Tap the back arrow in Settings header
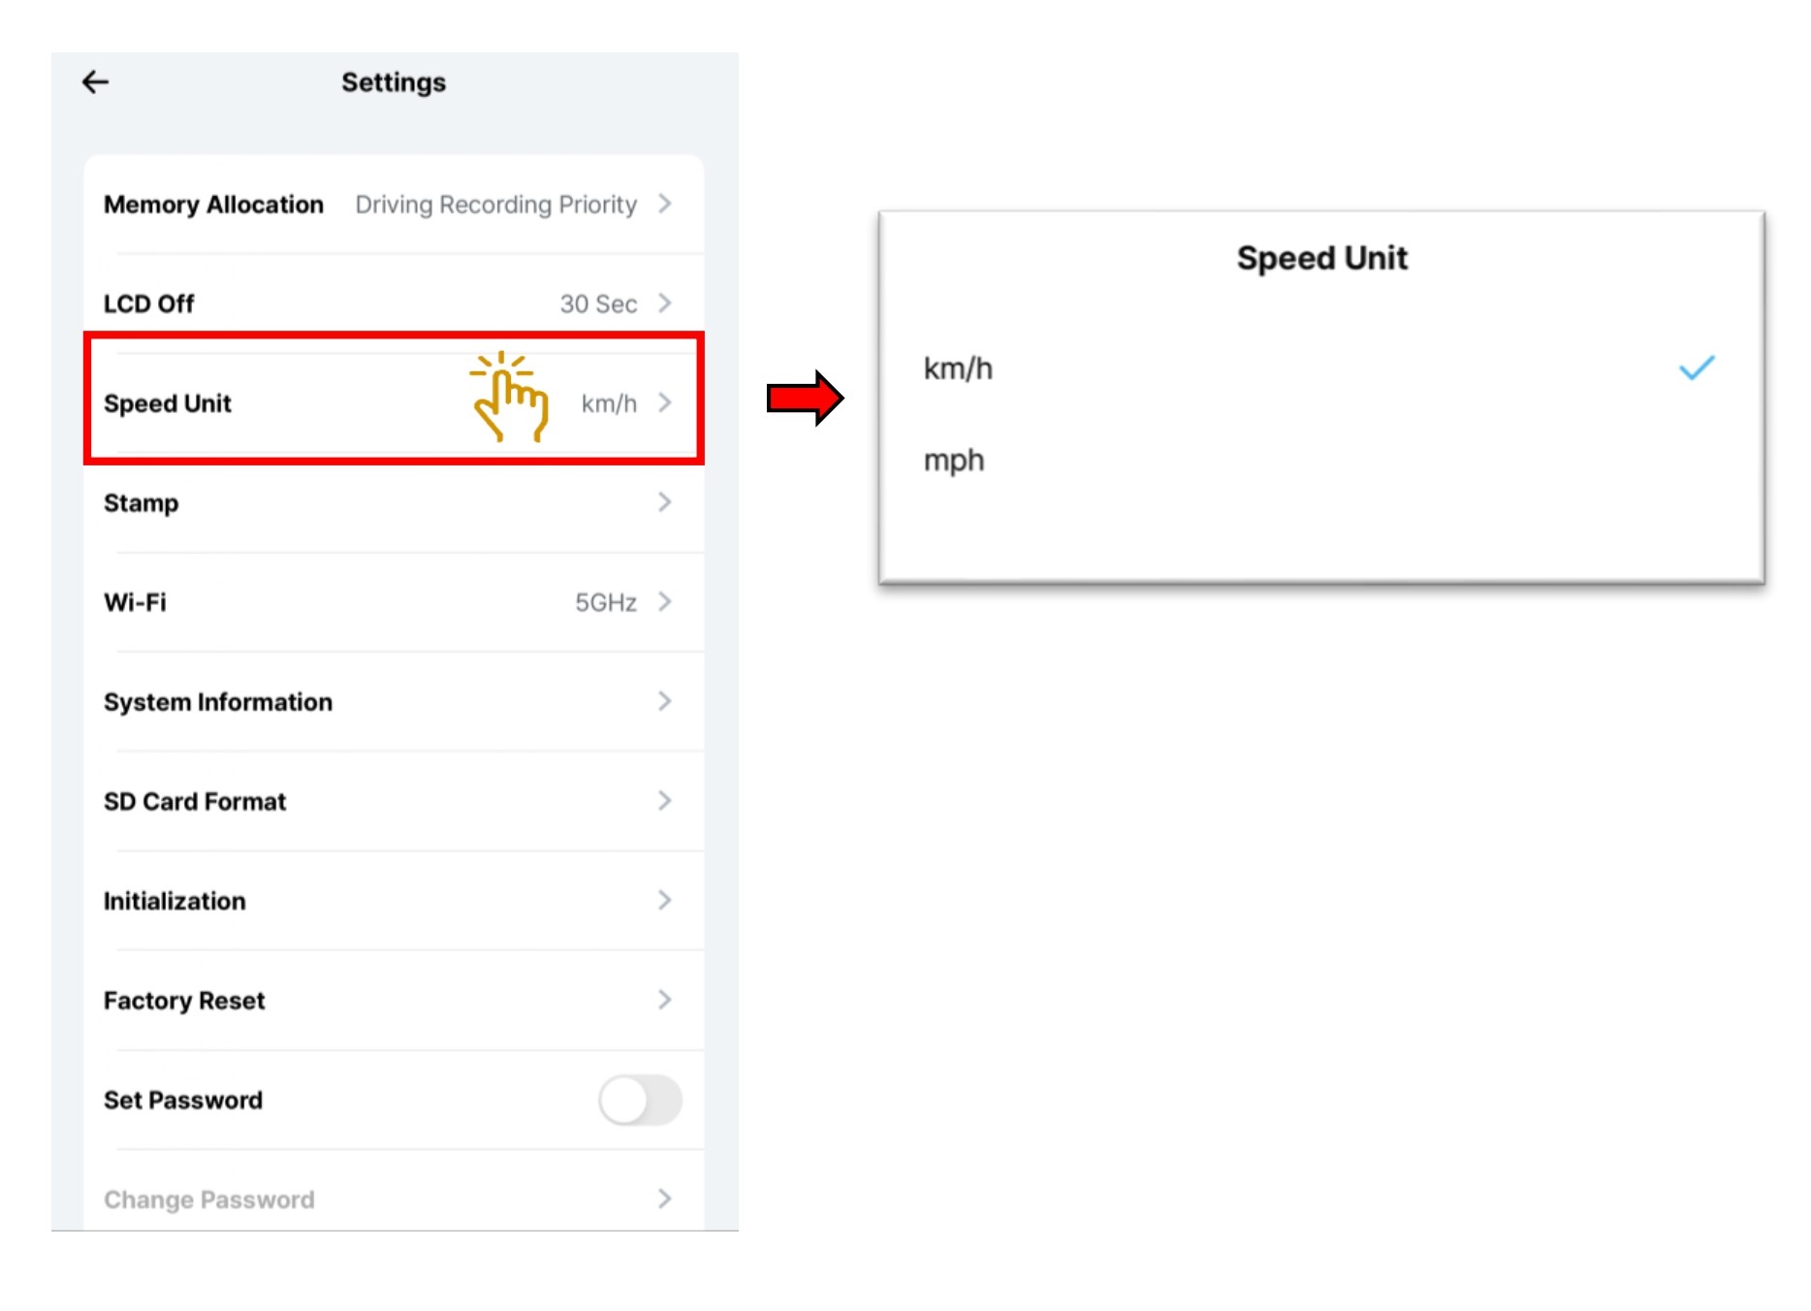Image resolution: width=1811 pixels, height=1311 pixels. point(95,82)
